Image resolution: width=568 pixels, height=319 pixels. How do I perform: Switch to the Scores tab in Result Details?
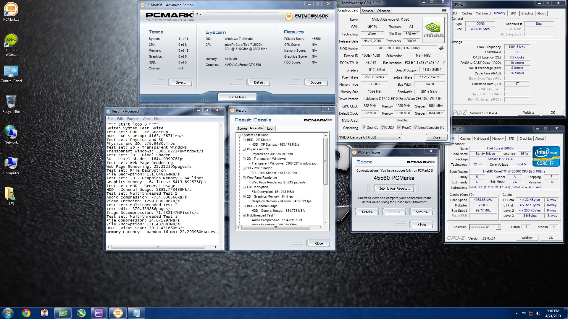[x=242, y=128]
